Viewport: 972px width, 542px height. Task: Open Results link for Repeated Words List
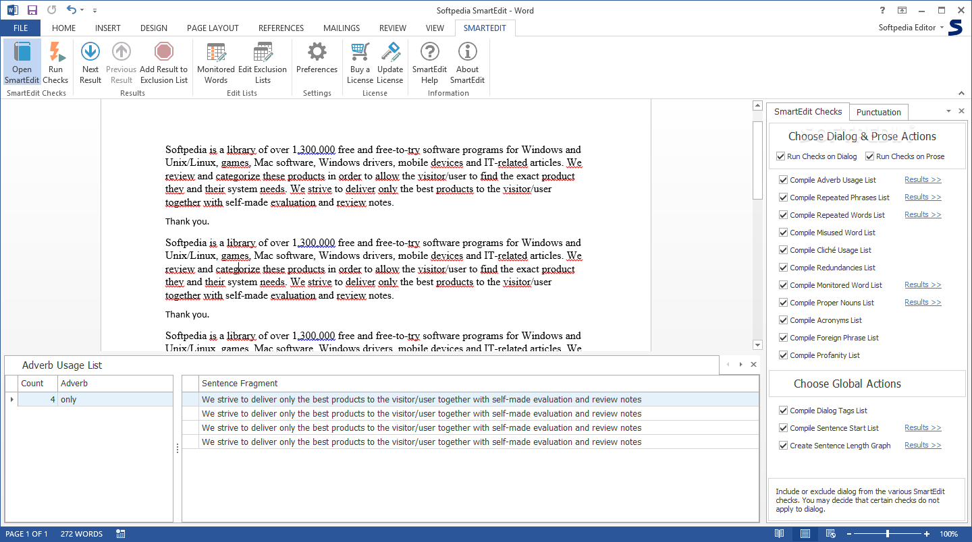[923, 214]
